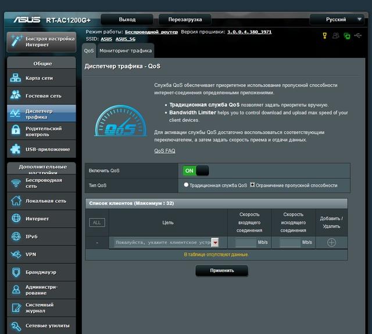The height and width of the screenshot is (334, 372).
Task: Click the Локальная сеть house icon
Action: tap(16, 201)
